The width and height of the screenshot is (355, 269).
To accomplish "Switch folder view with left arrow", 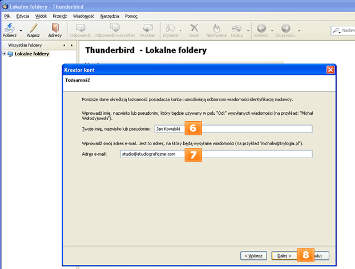I will [64, 45].
